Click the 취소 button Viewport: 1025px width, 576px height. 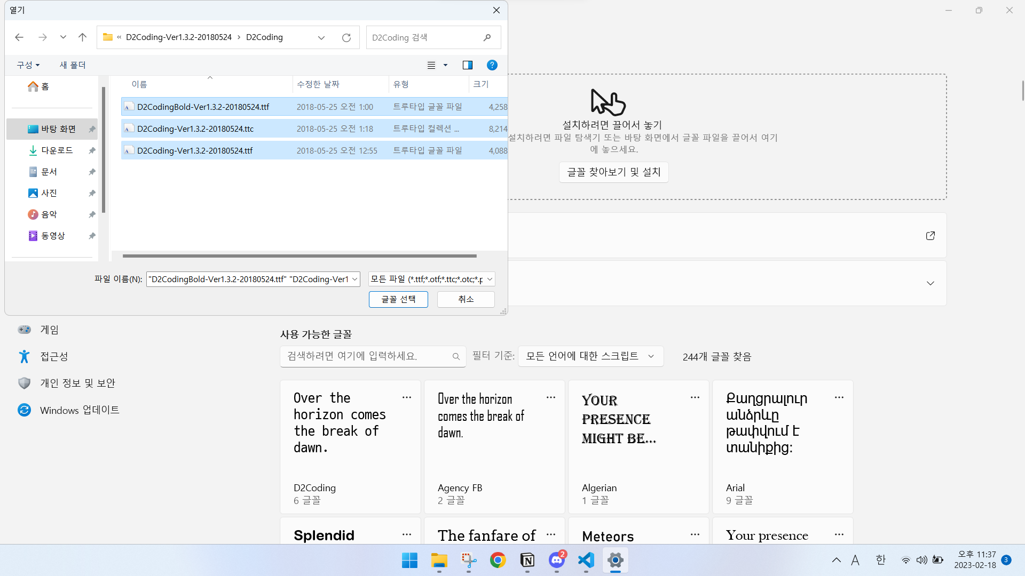pos(466,299)
